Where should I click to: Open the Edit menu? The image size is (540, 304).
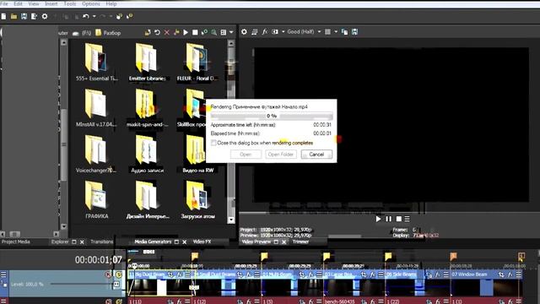click(x=18, y=3)
